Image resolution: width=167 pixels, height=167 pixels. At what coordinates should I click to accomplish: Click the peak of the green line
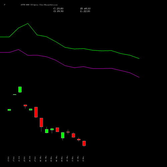(x=28, y=23)
